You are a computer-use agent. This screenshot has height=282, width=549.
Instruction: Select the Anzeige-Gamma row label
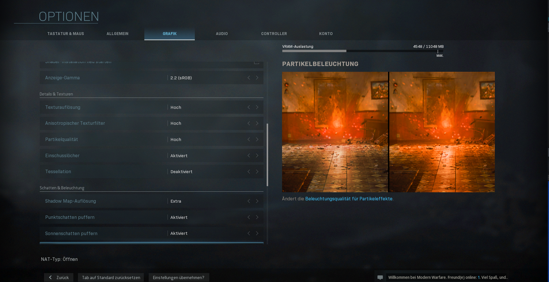click(62, 78)
